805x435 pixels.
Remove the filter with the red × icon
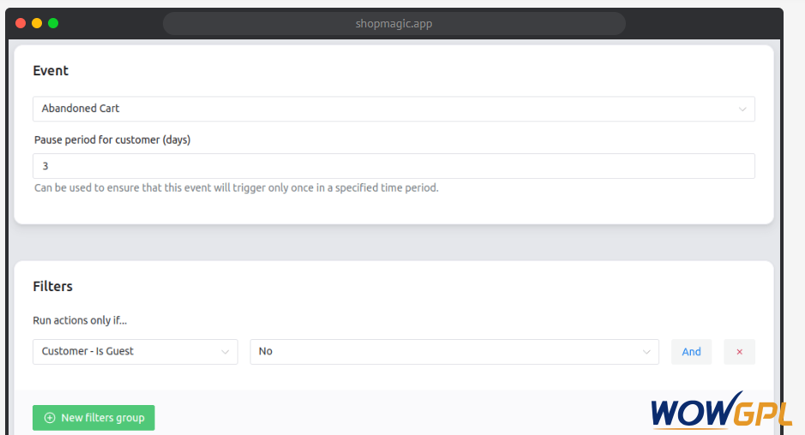[739, 352]
